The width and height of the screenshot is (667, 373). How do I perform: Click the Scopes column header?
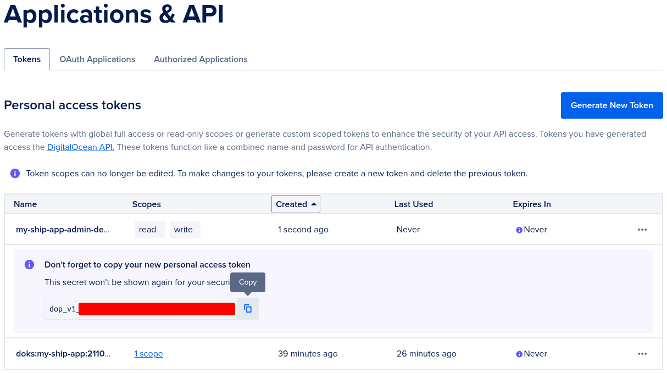click(x=147, y=204)
